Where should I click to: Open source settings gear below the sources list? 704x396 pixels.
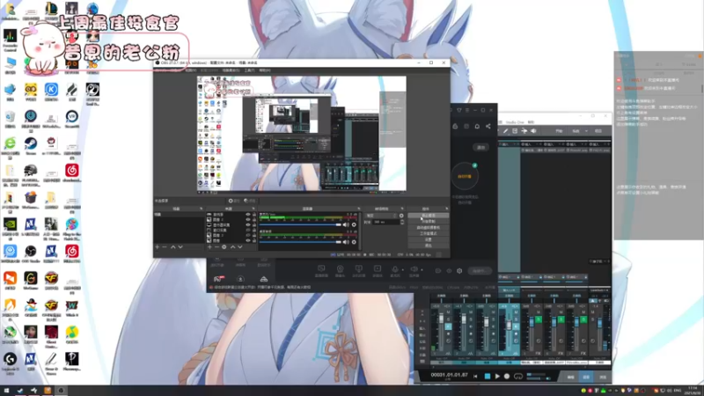coord(224,247)
